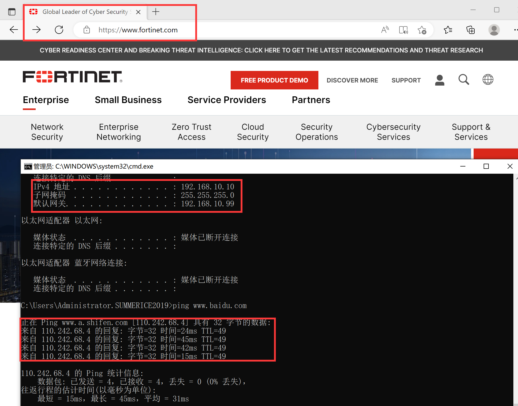518x406 pixels.
Task: Click the Fortinet search magnifier icon
Action: click(x=464, y=80)
